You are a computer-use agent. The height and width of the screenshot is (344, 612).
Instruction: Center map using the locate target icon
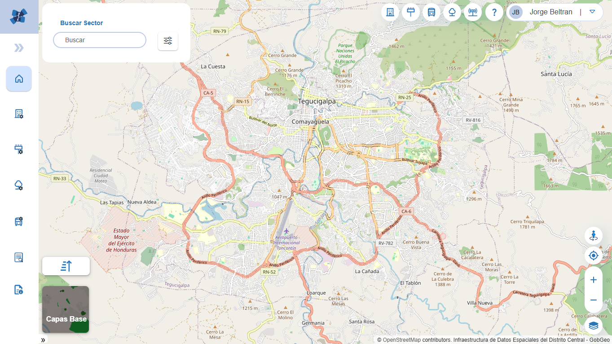[593, 256]
